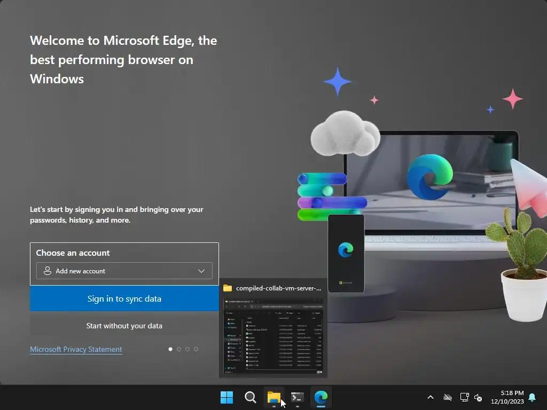The height and width of the screenshot is (410, 547).
Task: Show hidden system tray icons
Action: (x=431, y=397)
